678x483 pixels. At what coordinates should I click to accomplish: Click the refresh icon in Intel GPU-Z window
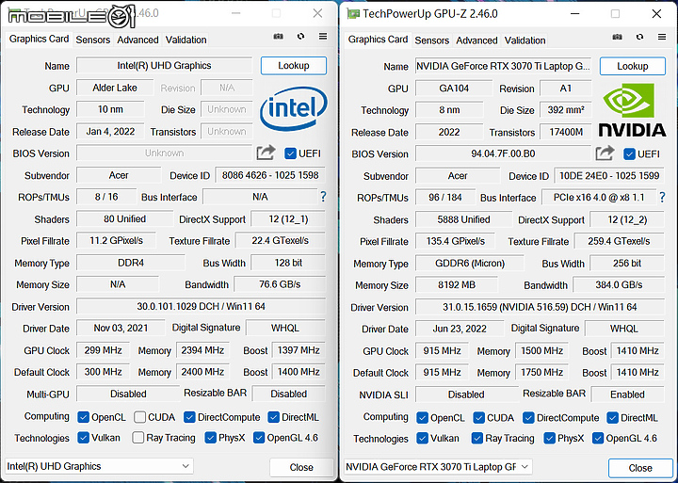[301, 37]
